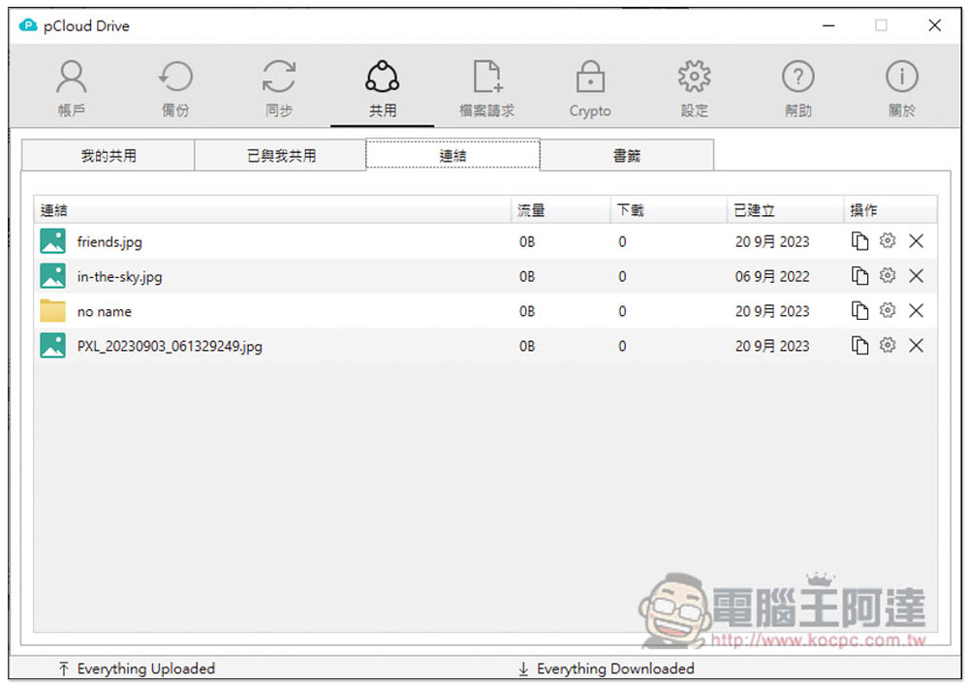Sort by the 已建立 created column header
969x687 pixels.
click(786, 210)
